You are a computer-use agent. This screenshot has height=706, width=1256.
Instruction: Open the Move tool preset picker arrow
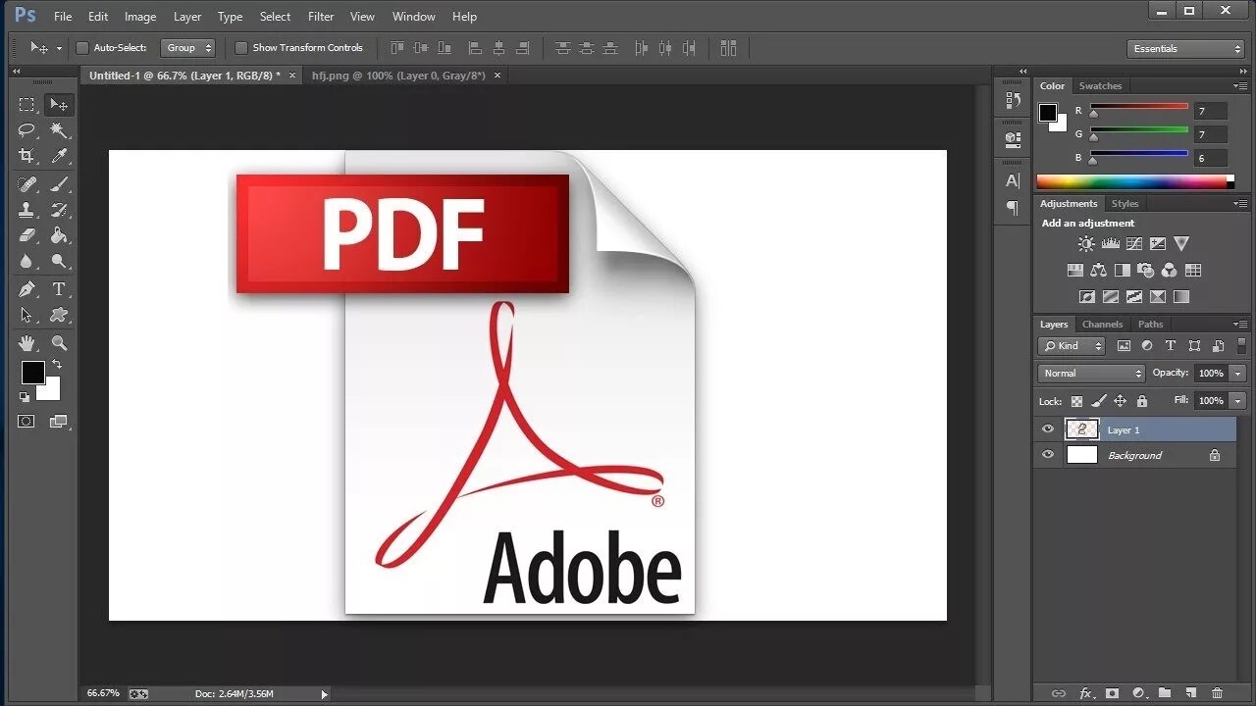[x=59, y=48]
